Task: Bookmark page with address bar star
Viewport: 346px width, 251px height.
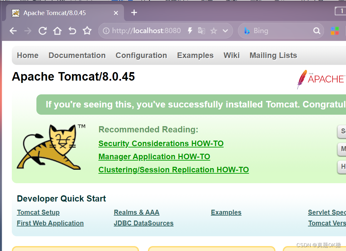Action: 214,31
